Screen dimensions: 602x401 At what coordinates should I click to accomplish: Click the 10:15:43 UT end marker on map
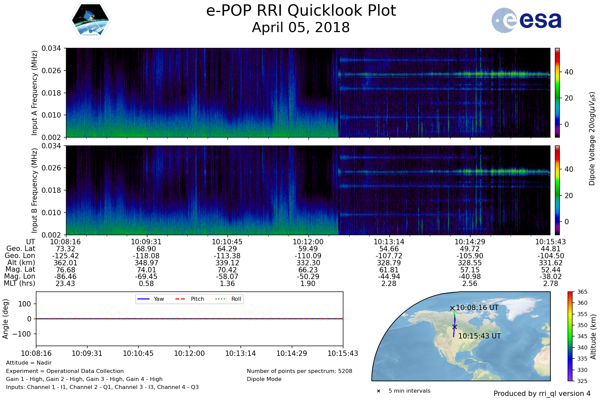tap(455, 327)
